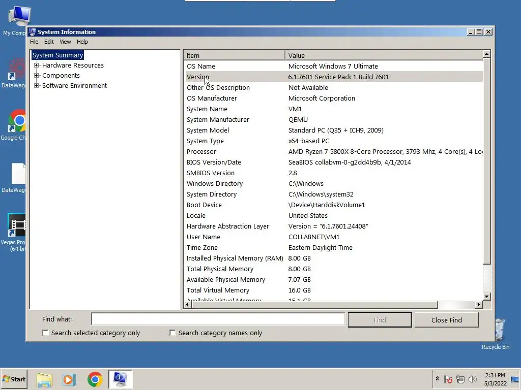Select the Boot Device row
Viewport: 521px width, 390px height.
point(333,205)
